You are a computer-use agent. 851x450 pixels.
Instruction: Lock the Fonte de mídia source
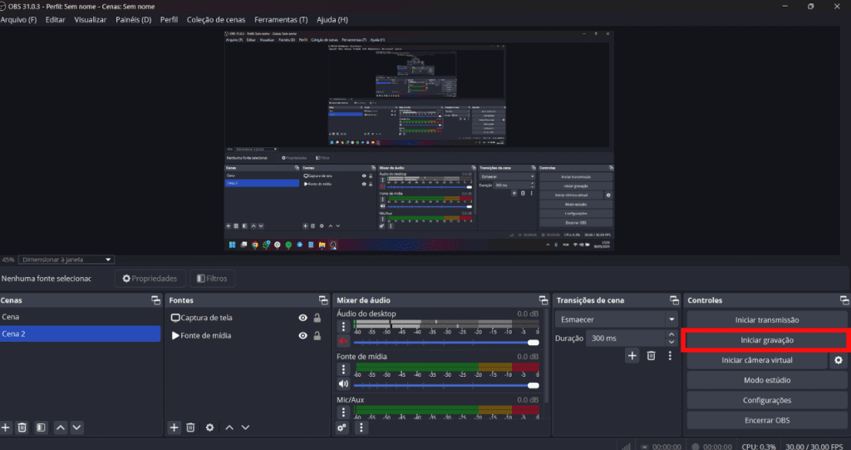click(317, 336)
